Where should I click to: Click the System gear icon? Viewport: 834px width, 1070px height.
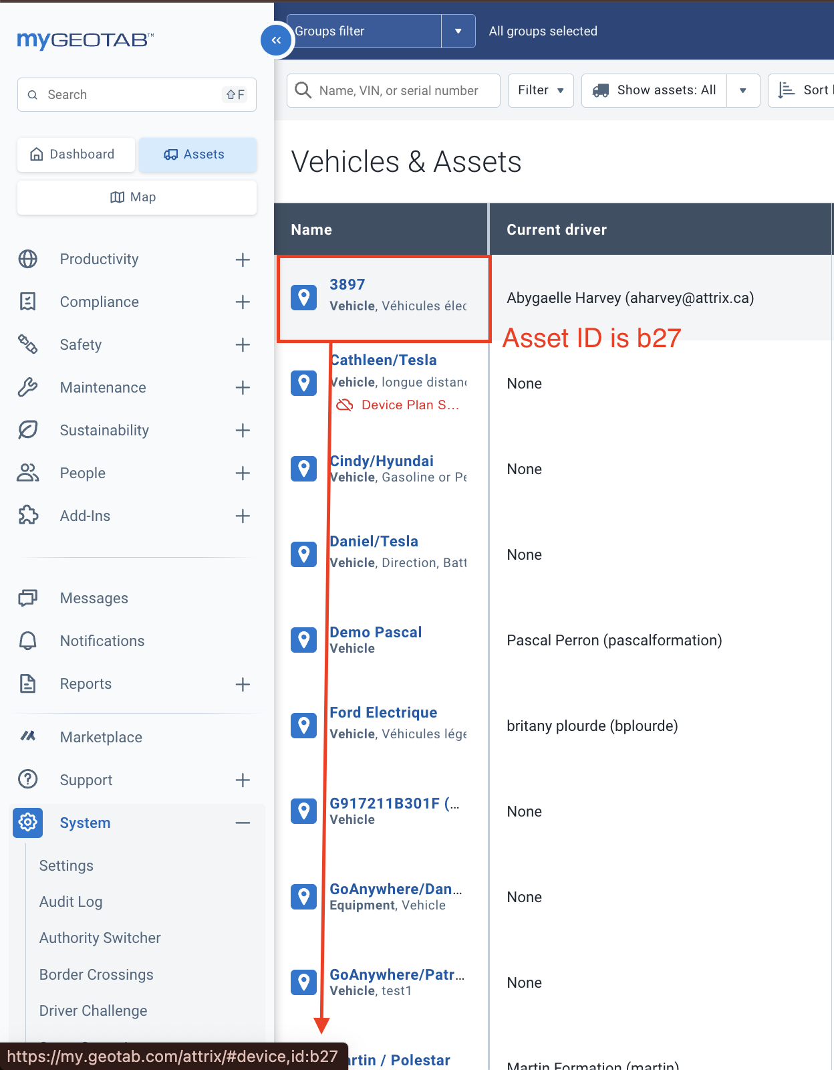[27, 823]
